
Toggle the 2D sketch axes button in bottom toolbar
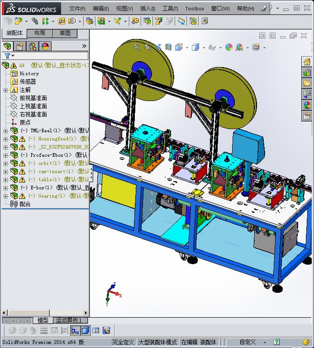[75, 330]
